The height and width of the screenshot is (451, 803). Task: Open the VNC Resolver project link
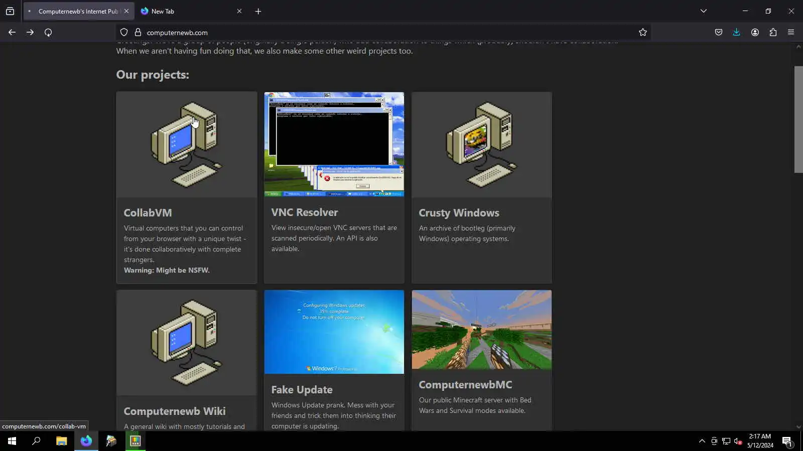[305, 212]
